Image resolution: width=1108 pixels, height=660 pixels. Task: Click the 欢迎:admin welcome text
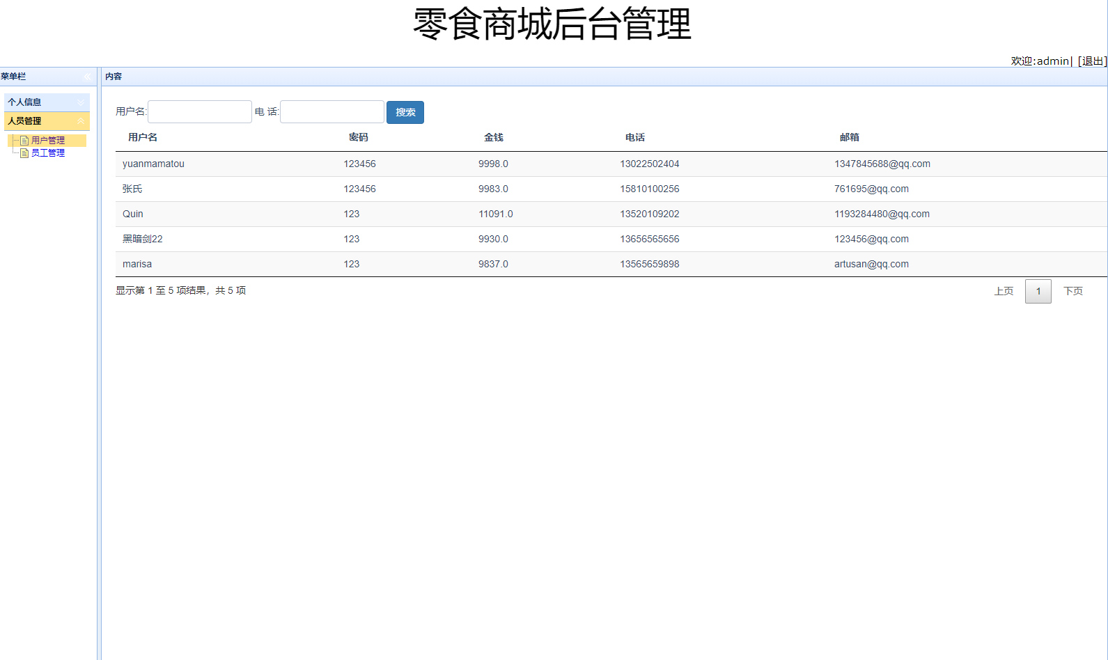click(1040, 61)
